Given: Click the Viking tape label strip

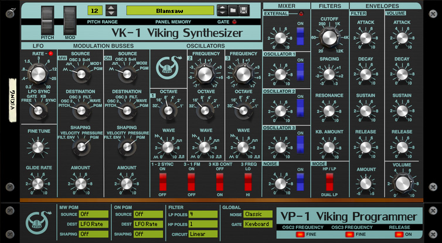Looking at the screenshot, I should point(13,100).
